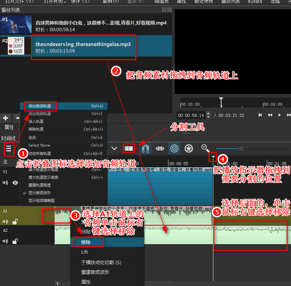Click the player scrub bar playhead marker
The width and height of the screenshot is (291, 286).
point(221,102)
